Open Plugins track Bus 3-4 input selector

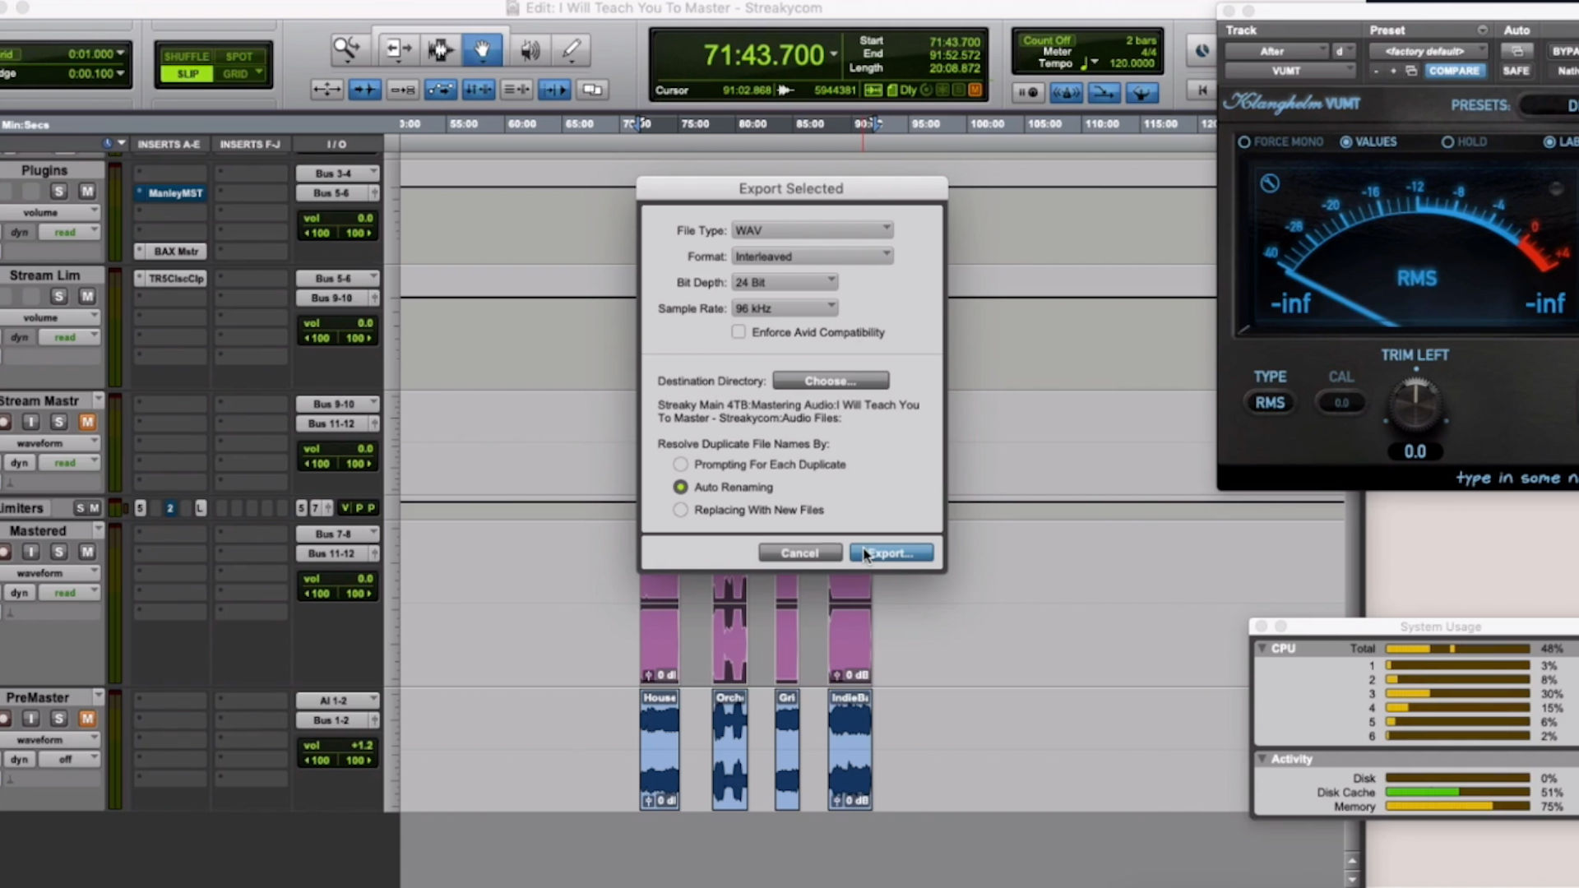[337, 173]
